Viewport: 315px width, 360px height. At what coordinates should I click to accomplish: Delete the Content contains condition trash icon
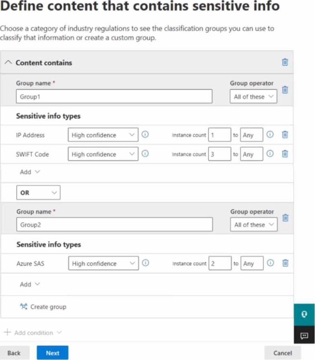click(285, 62)
